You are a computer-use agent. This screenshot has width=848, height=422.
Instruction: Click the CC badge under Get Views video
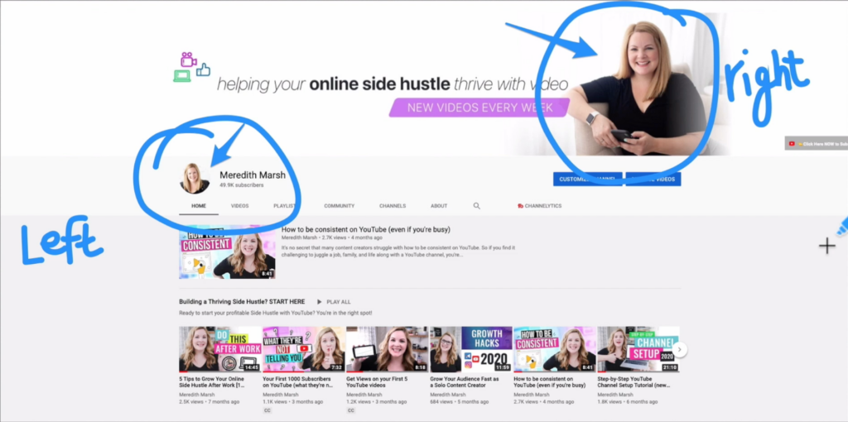pyautogui.click(x=350, y=410)
